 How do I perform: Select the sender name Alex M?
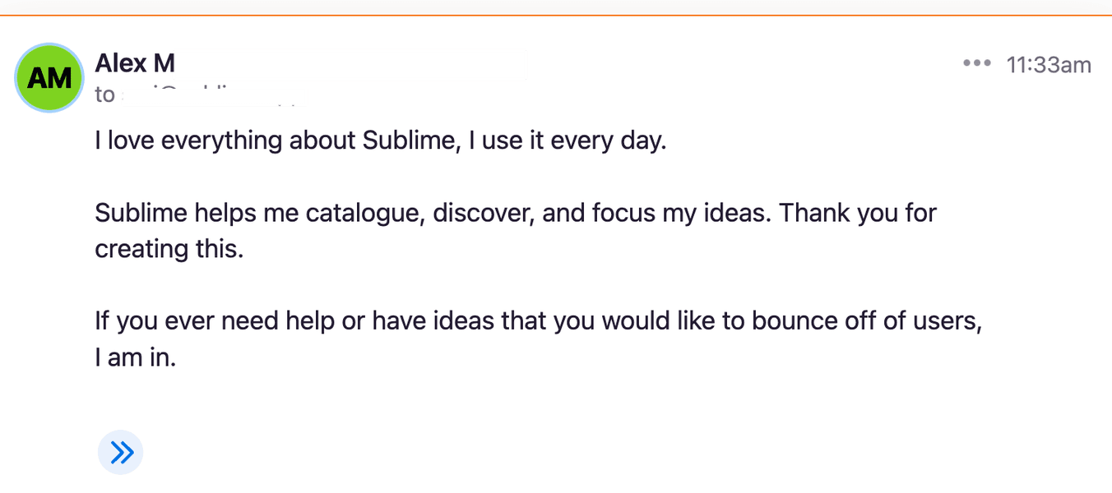click(x=135, y=63)
